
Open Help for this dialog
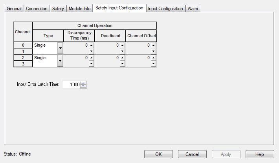[259, 154]
